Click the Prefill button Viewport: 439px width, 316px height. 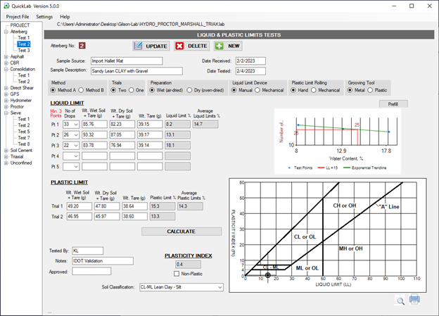tap(393, 104)
